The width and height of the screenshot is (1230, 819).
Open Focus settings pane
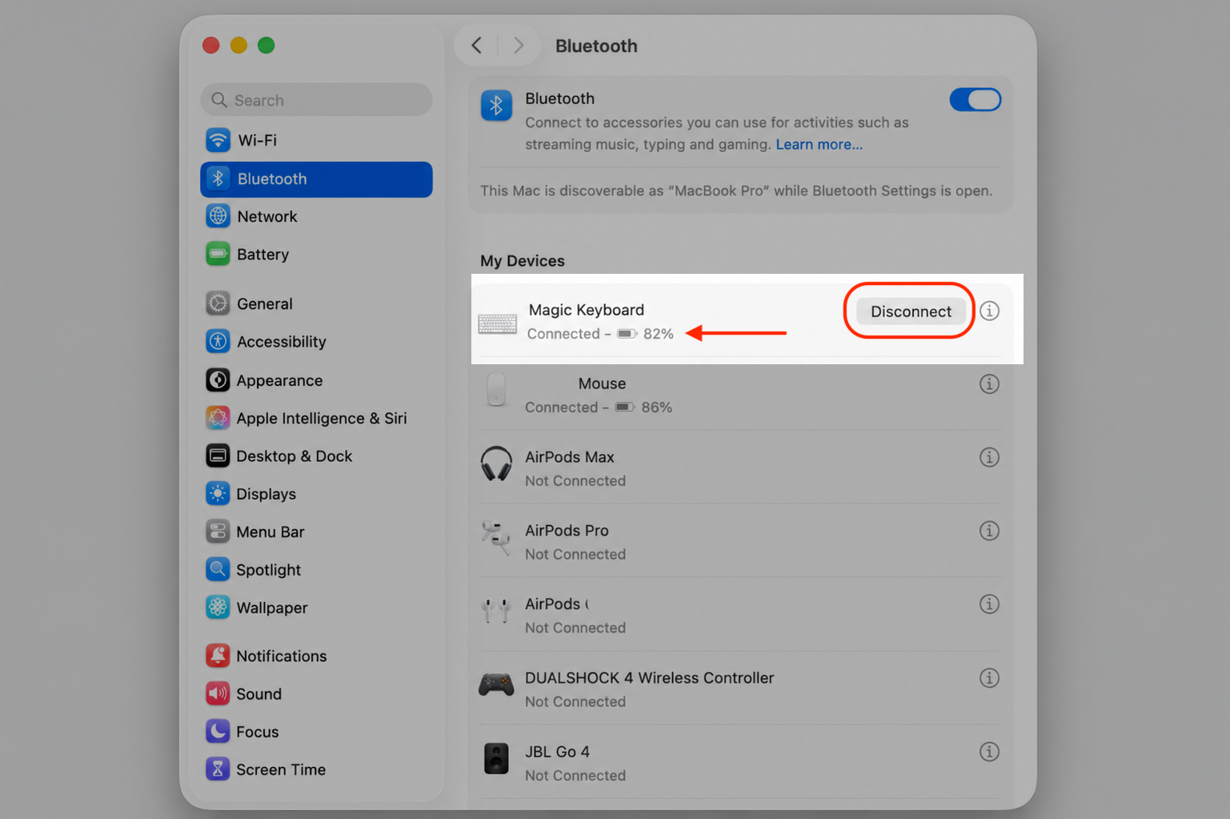pos(316,731)
